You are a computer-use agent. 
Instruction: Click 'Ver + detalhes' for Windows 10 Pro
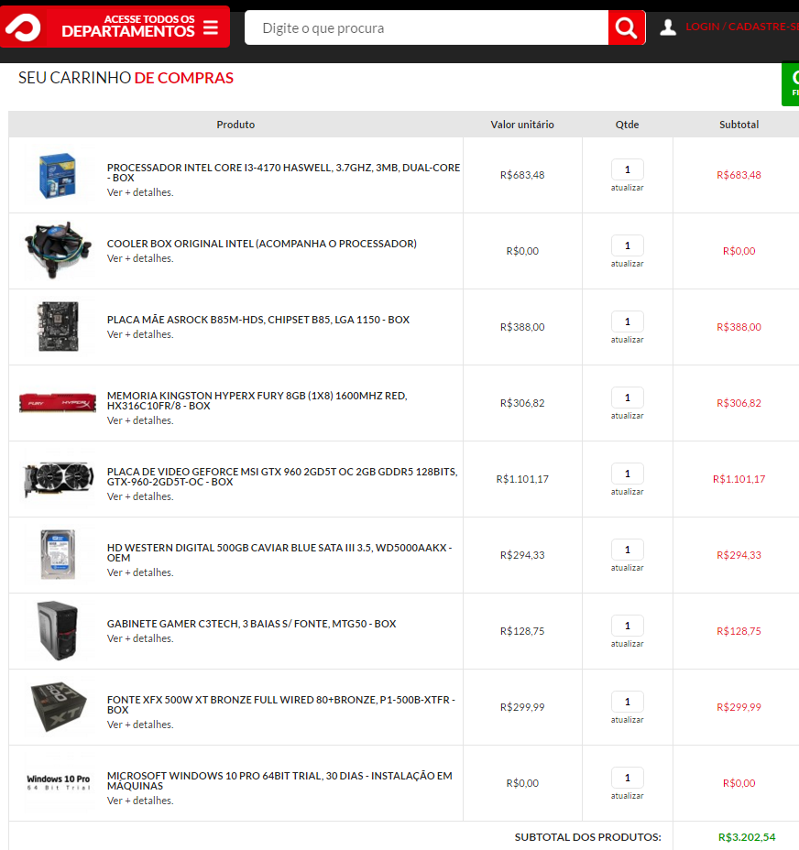click(140, 801)
